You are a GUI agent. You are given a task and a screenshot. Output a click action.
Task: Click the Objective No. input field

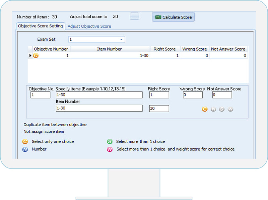point(40,95)
